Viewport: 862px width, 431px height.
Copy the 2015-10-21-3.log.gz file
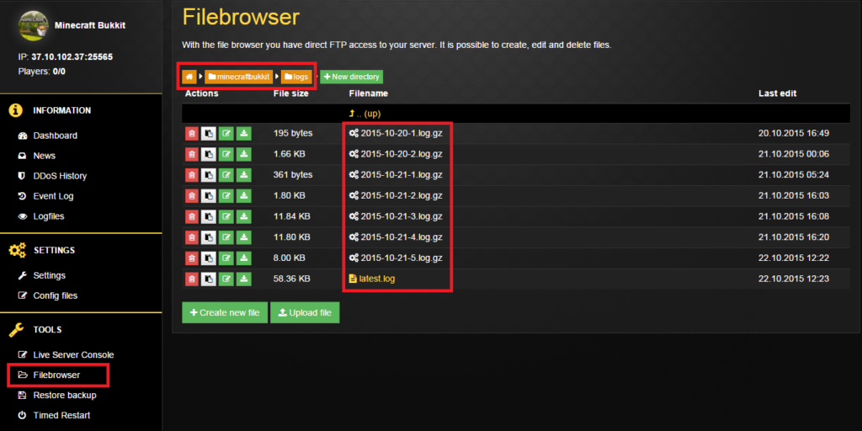click(209, 216)
